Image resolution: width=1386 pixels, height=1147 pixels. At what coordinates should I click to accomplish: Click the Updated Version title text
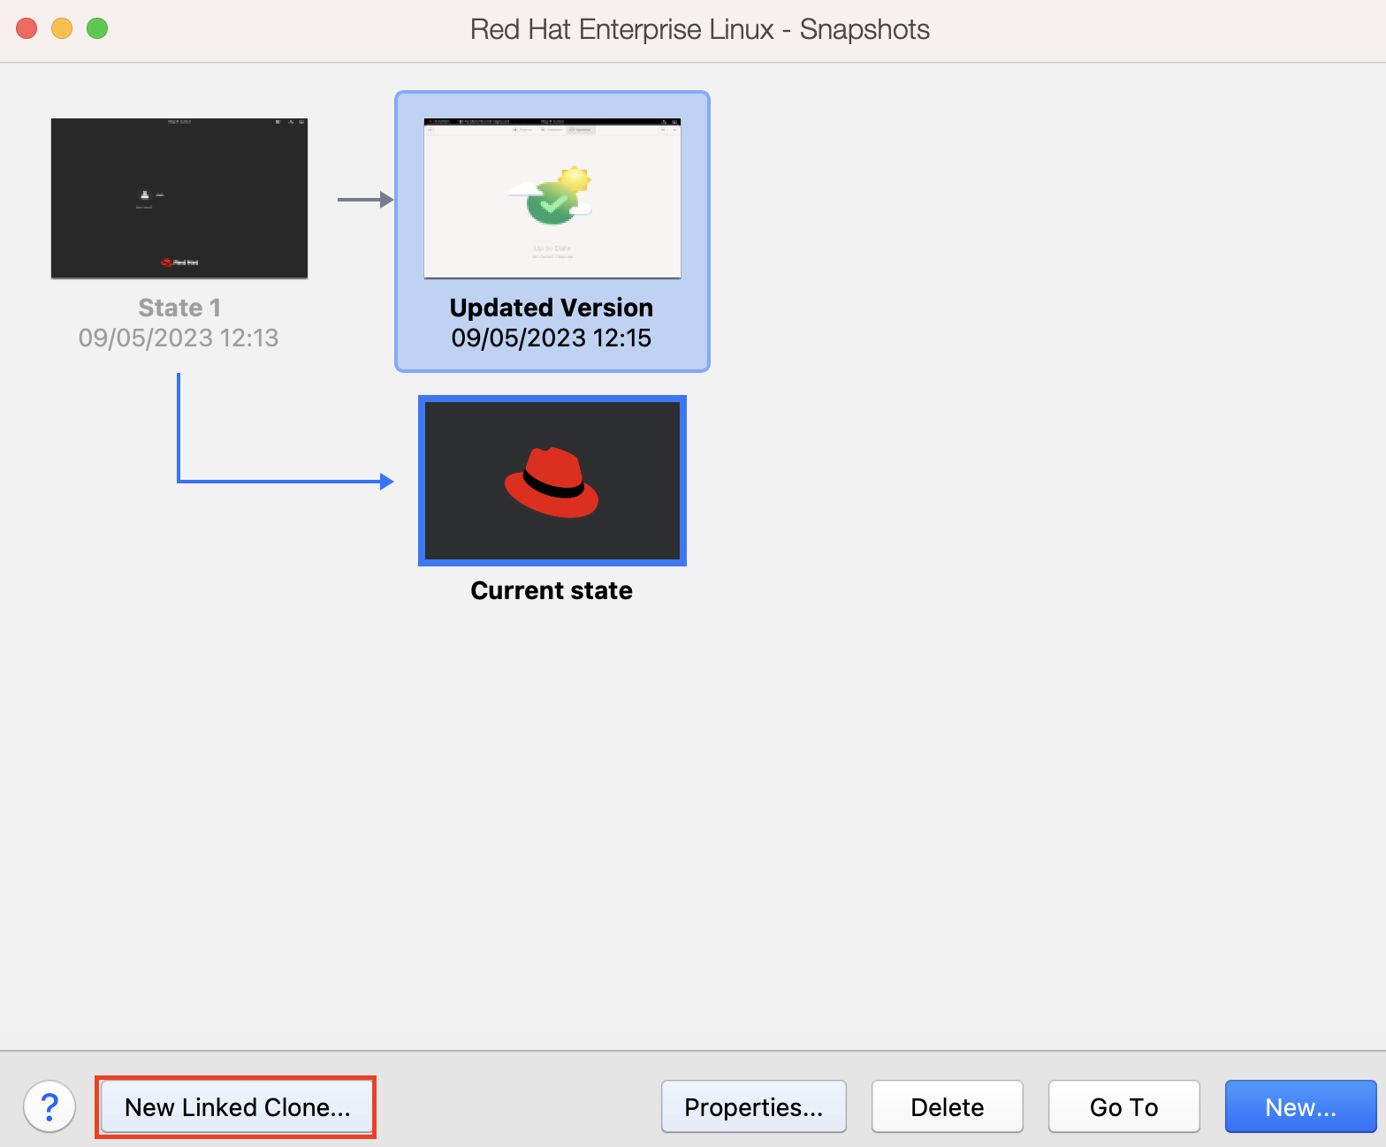click(552, 308)
